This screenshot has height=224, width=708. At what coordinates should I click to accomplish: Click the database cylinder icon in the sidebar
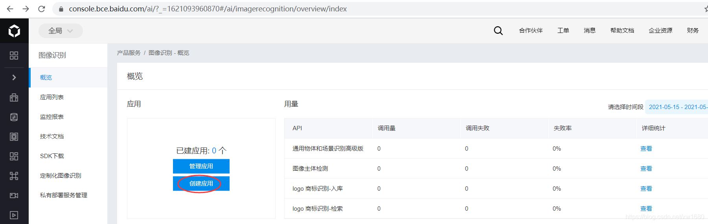click(14, 117)
